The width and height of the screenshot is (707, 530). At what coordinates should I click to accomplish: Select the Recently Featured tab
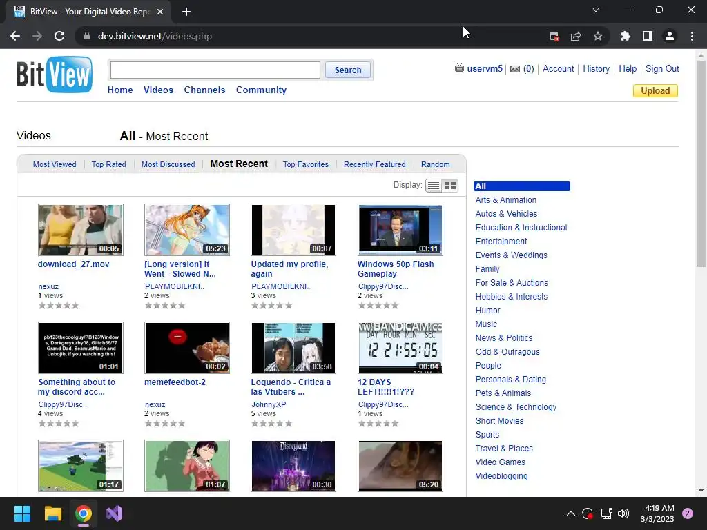[375, 164]
